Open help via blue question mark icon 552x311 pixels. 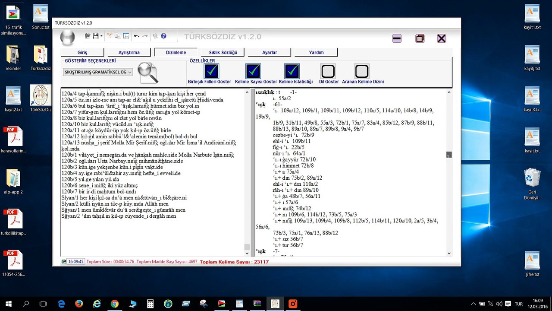point(163,36)
